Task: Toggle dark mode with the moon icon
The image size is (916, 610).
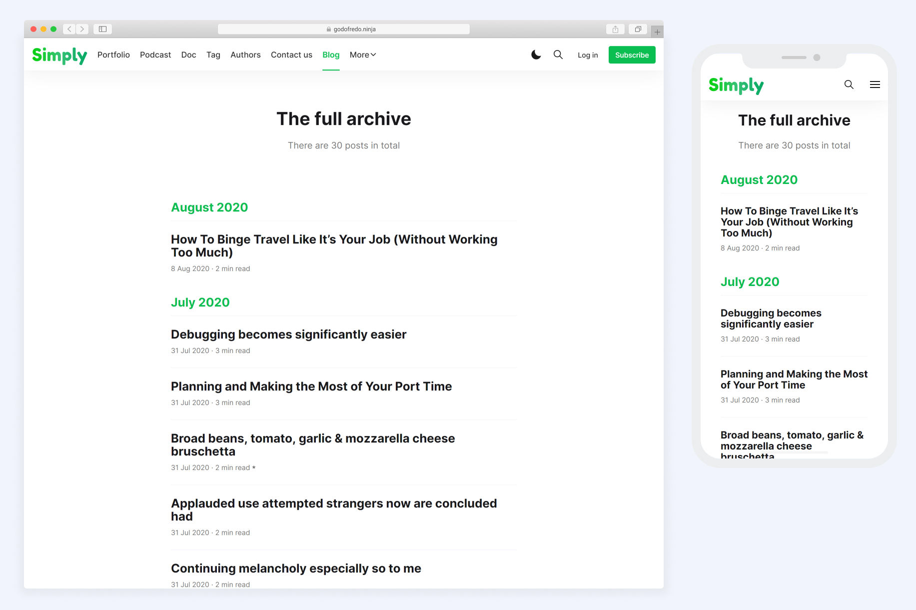Action: coord(536,55)
